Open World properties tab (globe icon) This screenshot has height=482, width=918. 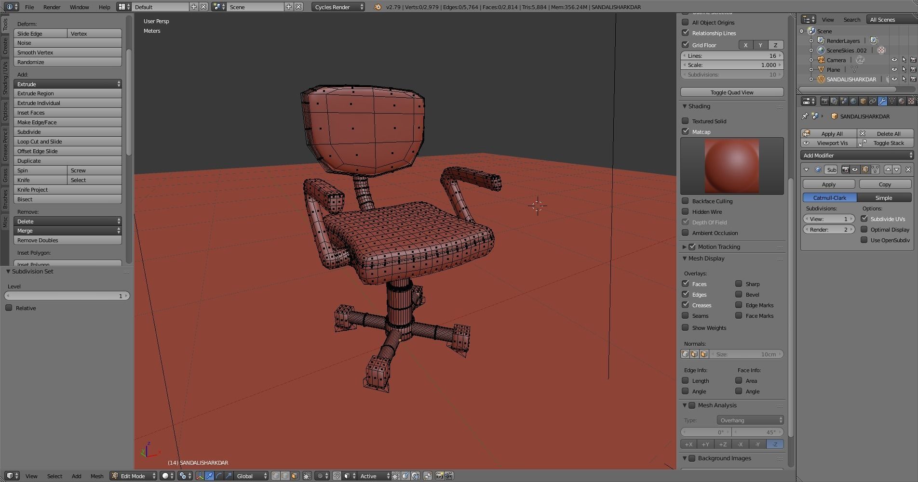click(853, 101)
